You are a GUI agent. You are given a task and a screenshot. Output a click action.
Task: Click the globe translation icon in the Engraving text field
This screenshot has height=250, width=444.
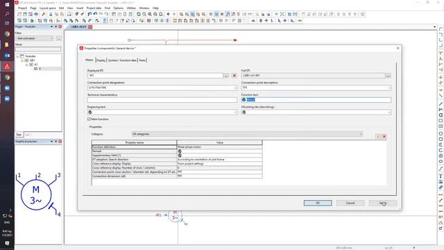[90, 112]
